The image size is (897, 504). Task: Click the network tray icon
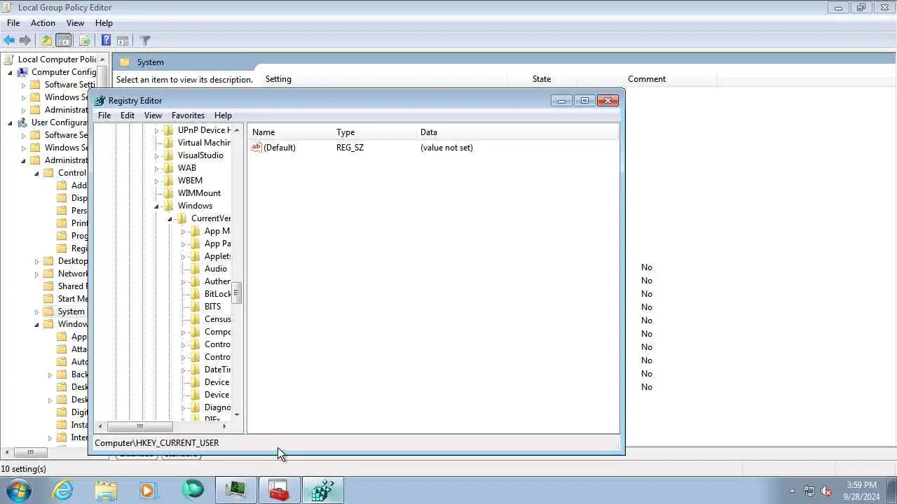coord(809,491)
